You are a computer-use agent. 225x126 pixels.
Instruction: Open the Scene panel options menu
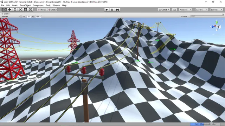coord(223,14)
